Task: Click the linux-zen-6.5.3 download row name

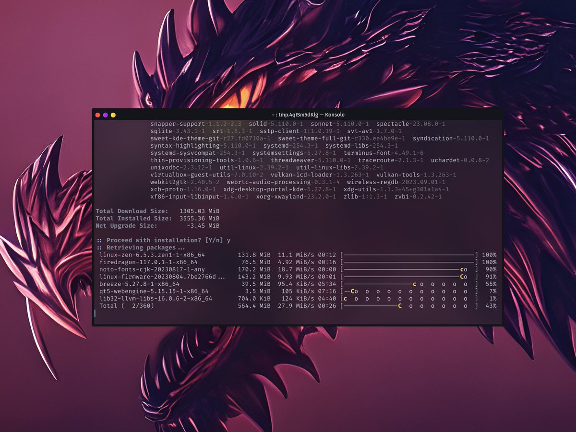Action: click(152, 255)
